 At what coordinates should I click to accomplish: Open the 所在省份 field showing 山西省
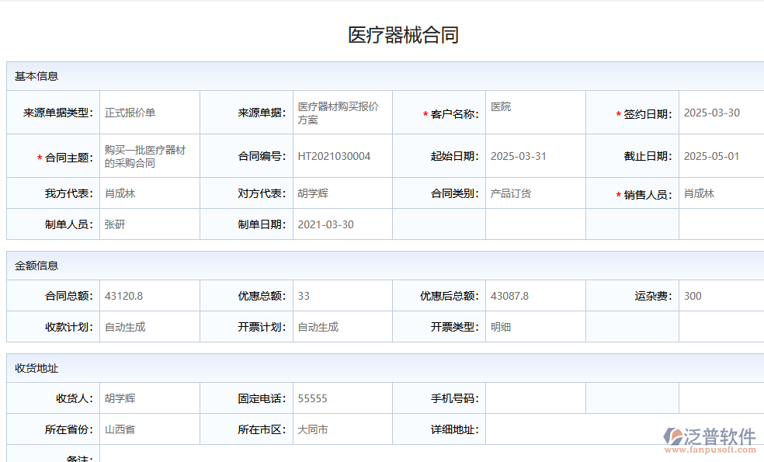[150, 429]
